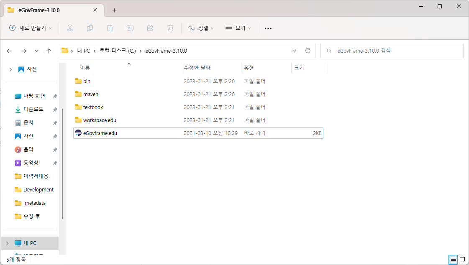Click the eGovFrame-3.10.0 window tab
The height and width of the screenshot is (265, 469).
pyautogui.click(x=54, y=10)
